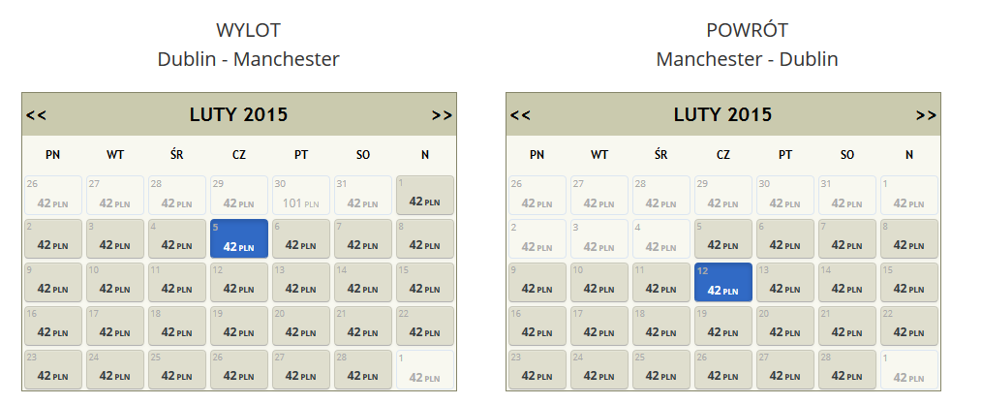
Task: Select February 14 in departure calendar
Action: 363,283
